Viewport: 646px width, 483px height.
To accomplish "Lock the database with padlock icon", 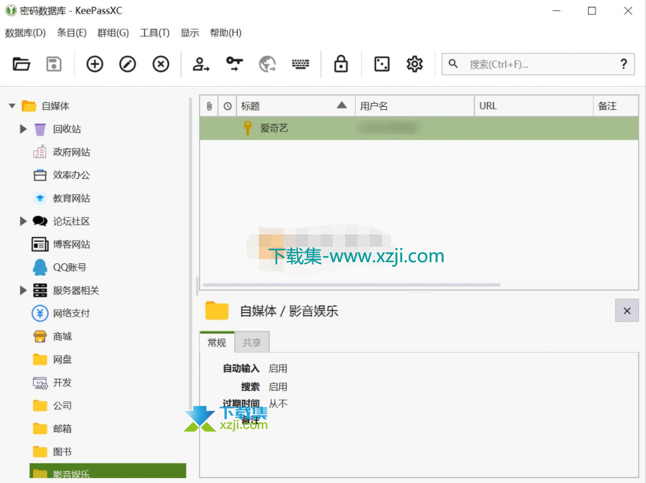I will pyautogui.click(x=341, y=64).
